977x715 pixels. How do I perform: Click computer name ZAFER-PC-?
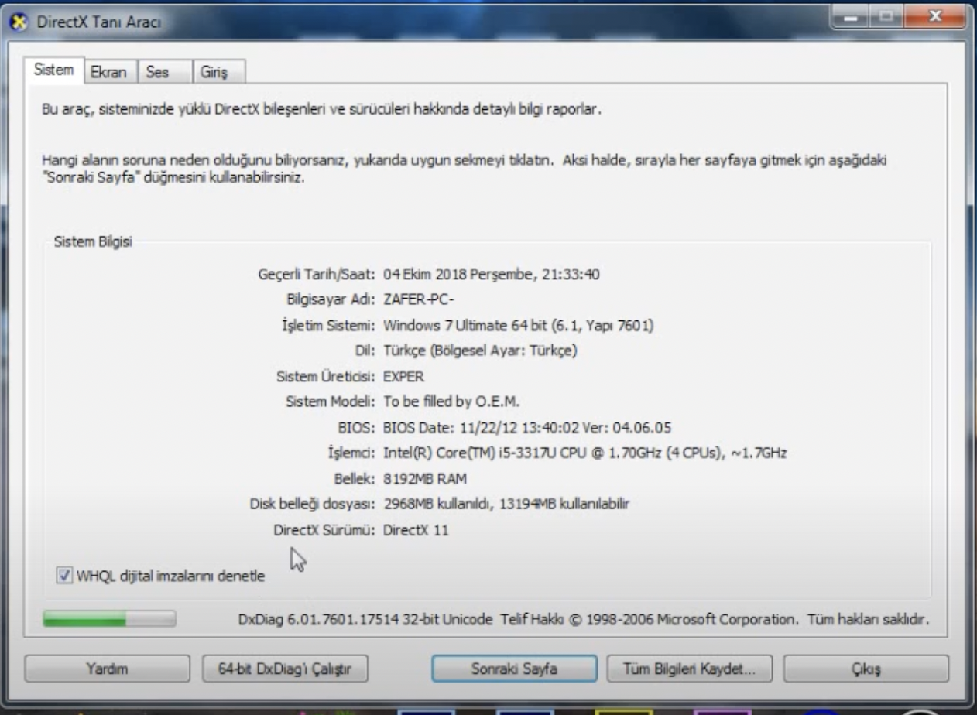[x=419, y=299]
